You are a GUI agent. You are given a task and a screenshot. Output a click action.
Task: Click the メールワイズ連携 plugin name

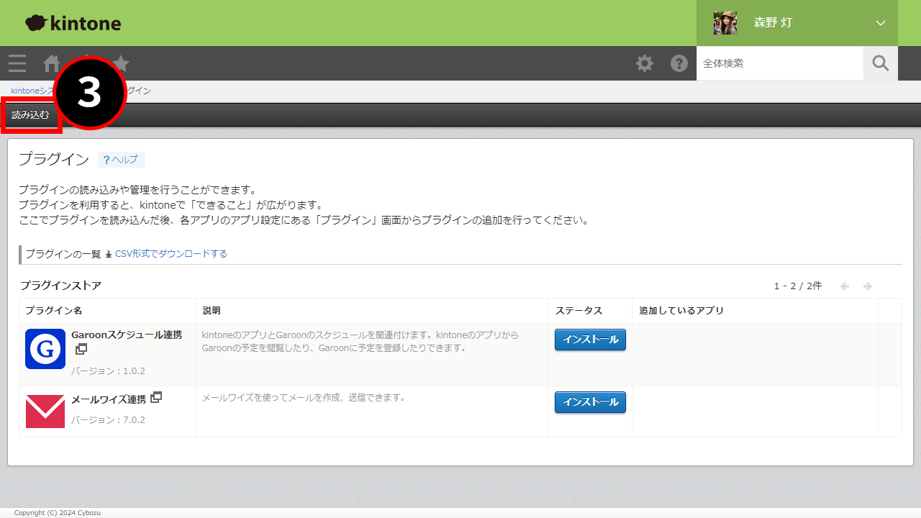point(109,399)
